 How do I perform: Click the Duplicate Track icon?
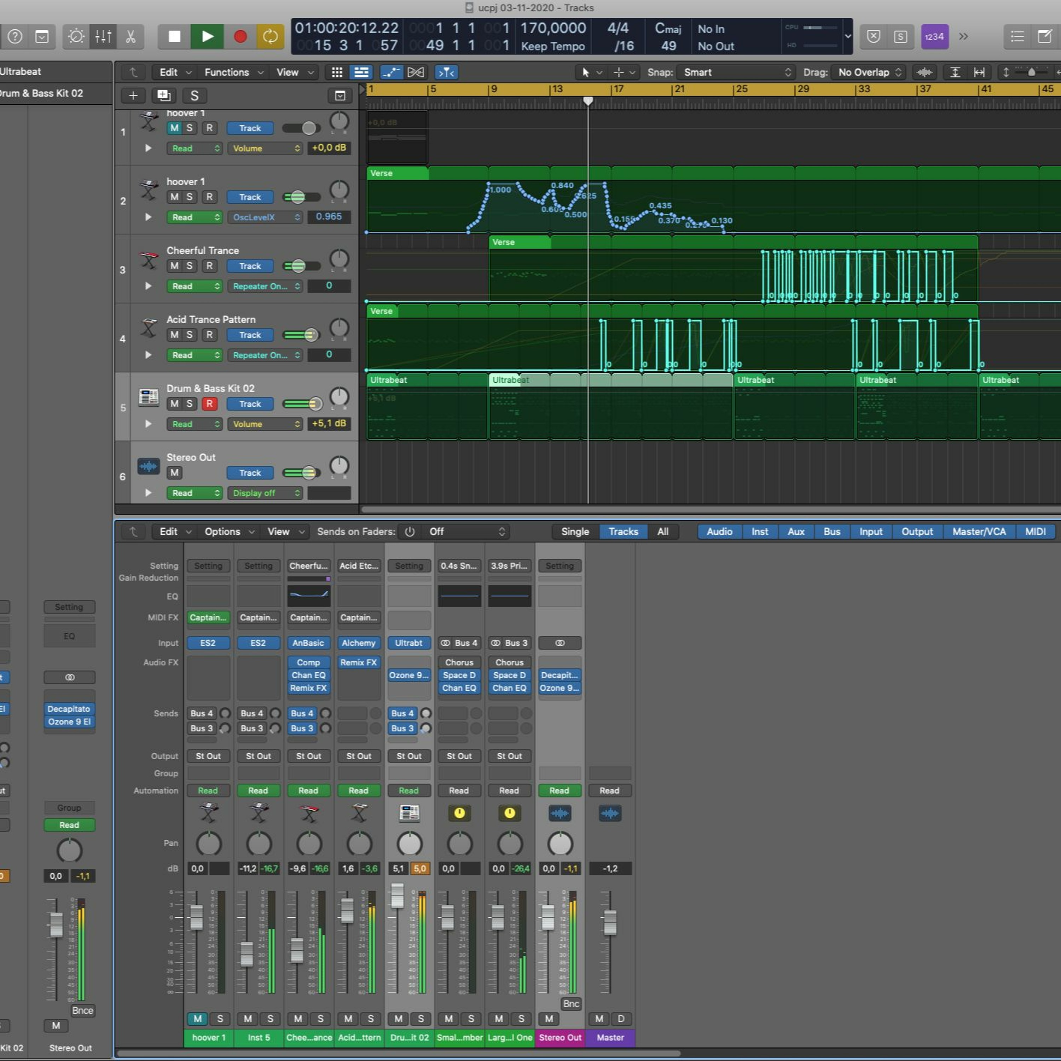click(164, 95)
